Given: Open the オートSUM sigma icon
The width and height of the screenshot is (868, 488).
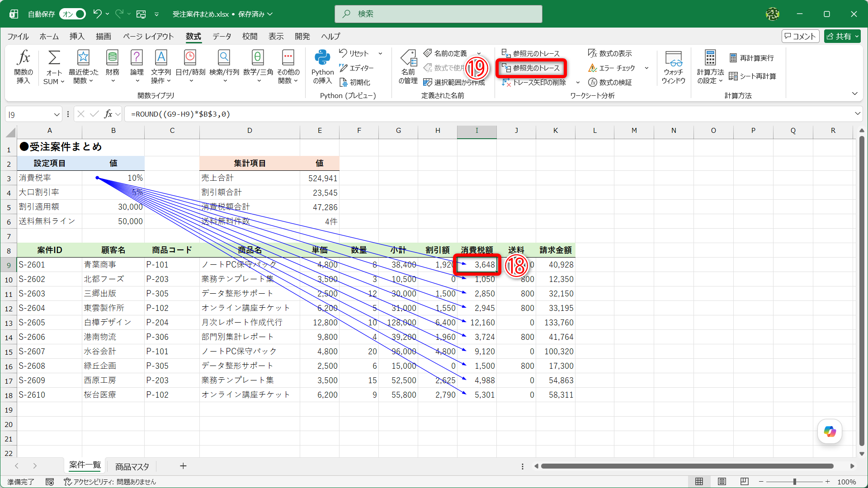Looking at the screenshot, I should tap(54, 58).
